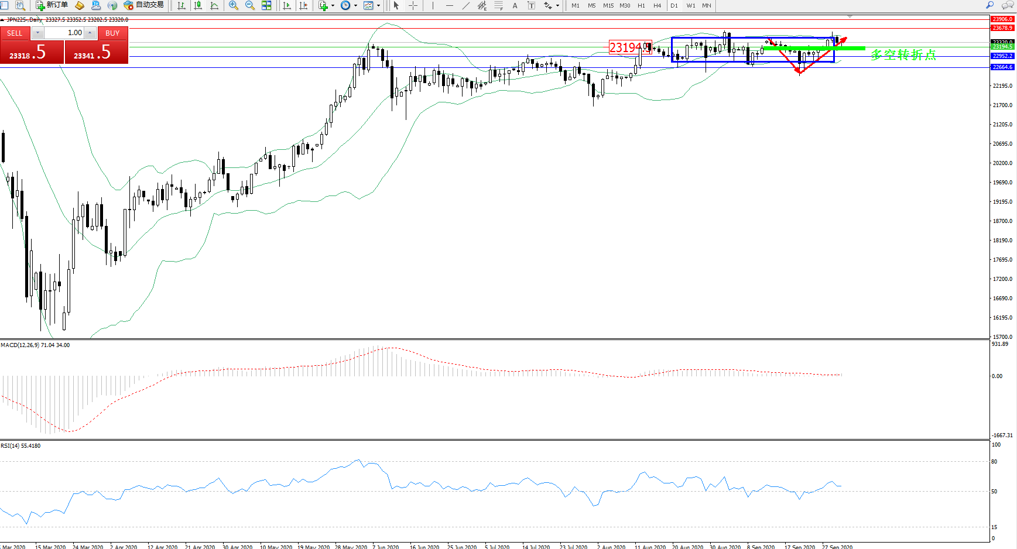Click the zoom in magnifier icon

tap(234, 5)
